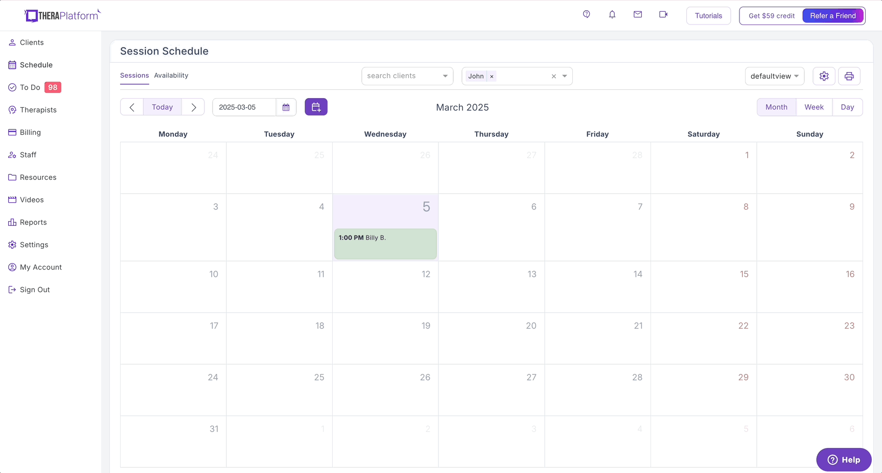Image resolution: width=882 pixels, height=473 pixels.
Task: Remove John tag from therapist filter
Action: click(x=492, y=77)
